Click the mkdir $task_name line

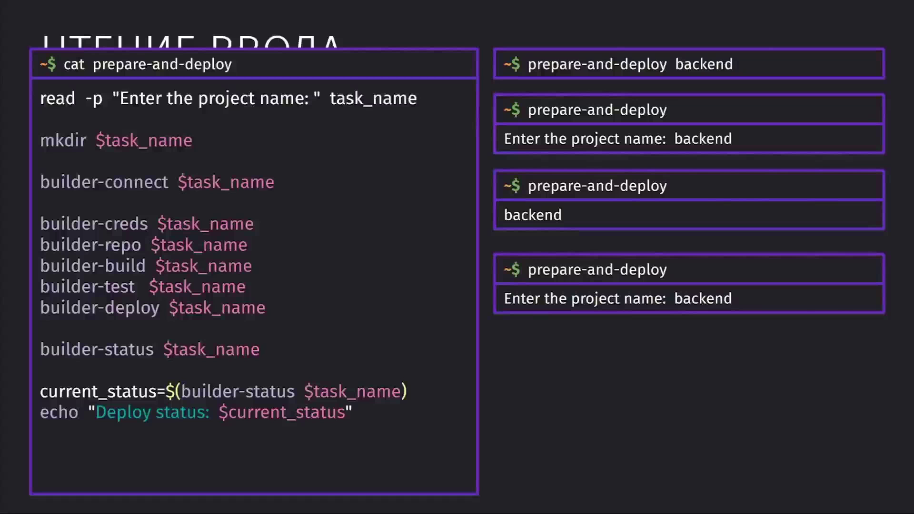[116, 140]
